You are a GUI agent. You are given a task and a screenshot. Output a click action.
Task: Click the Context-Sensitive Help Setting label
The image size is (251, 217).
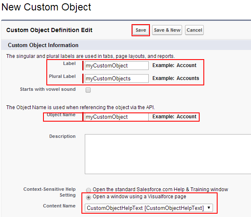49,192
